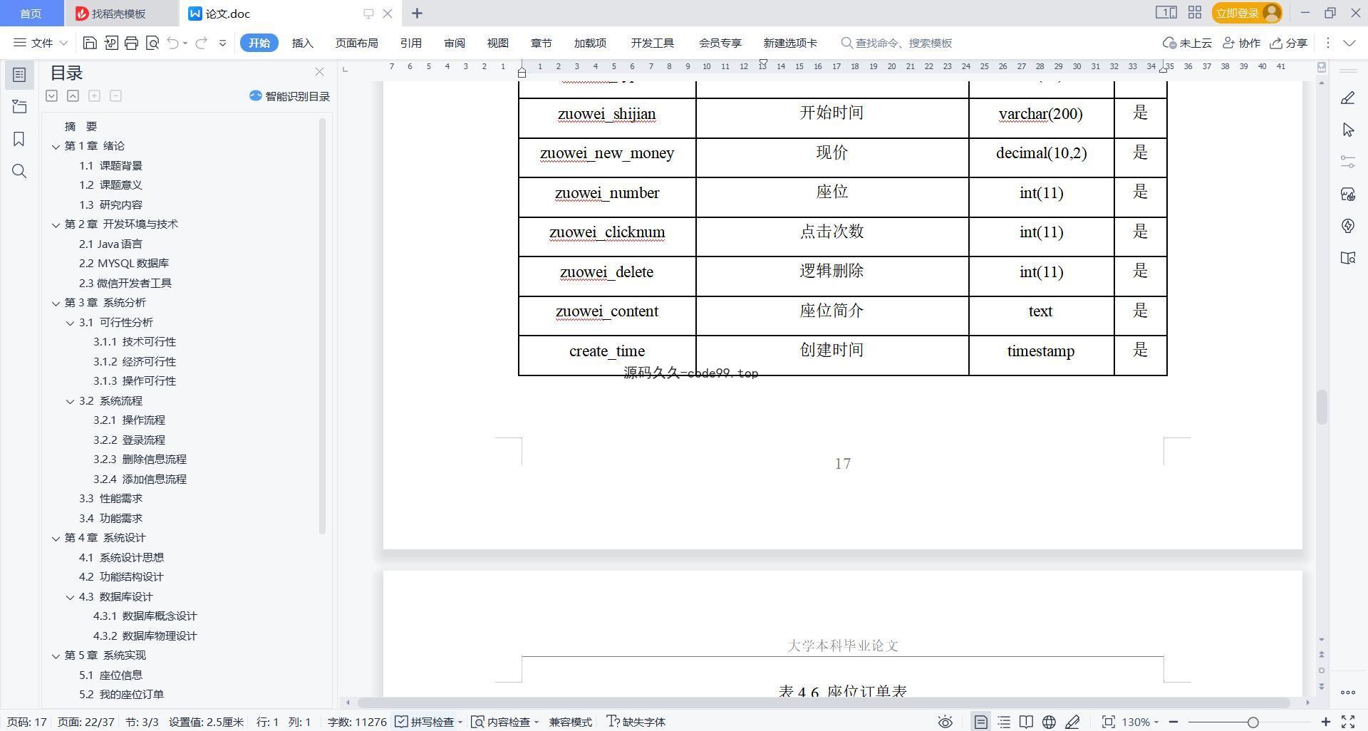Jump to 4.3.2 数据库物理设计 heading

tap(145, 636)
